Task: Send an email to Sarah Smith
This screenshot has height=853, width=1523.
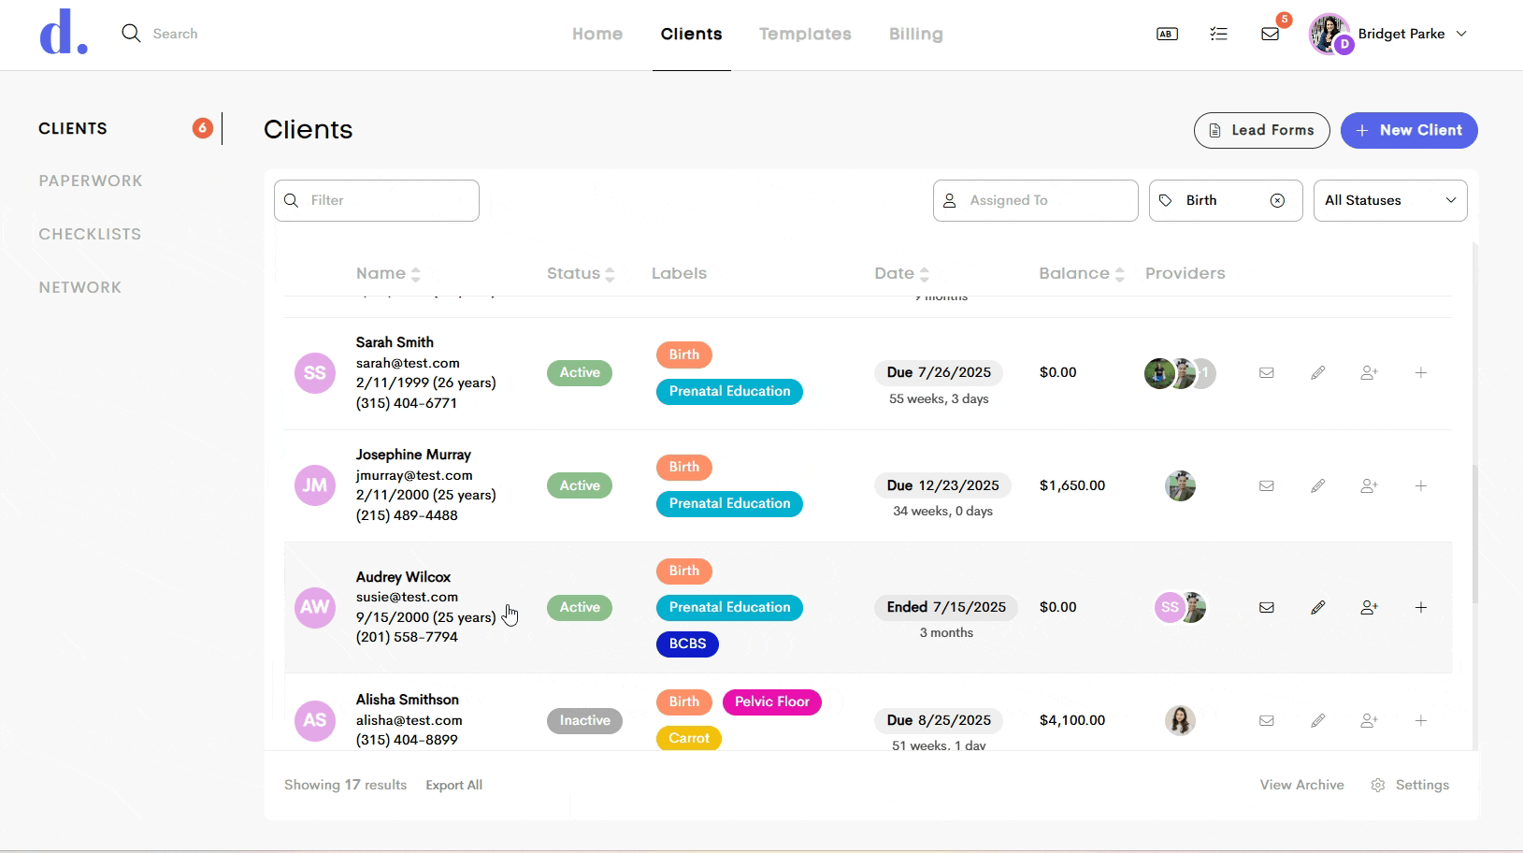Action: pyautogui.click(x=1267, y=372)
